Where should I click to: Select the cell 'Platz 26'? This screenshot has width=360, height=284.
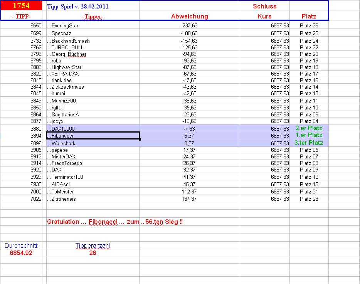(x=309, y=25)
